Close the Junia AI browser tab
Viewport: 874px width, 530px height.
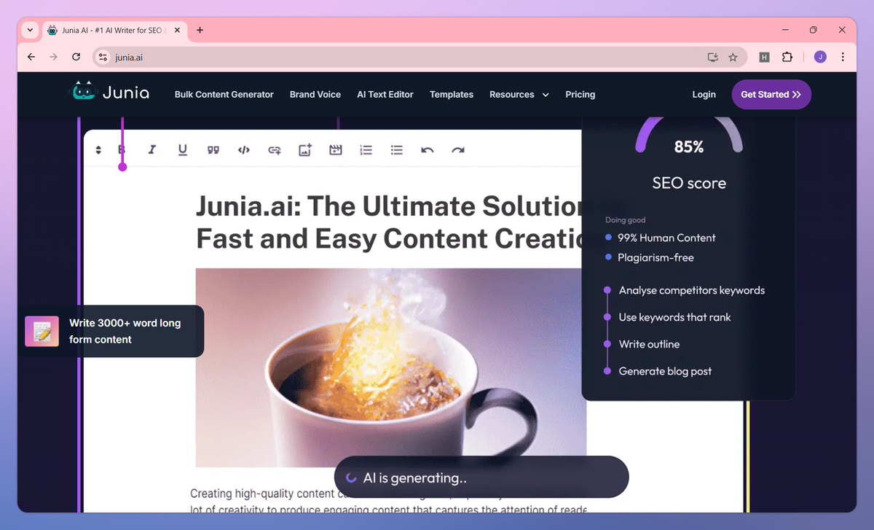(x=178, y=30)
